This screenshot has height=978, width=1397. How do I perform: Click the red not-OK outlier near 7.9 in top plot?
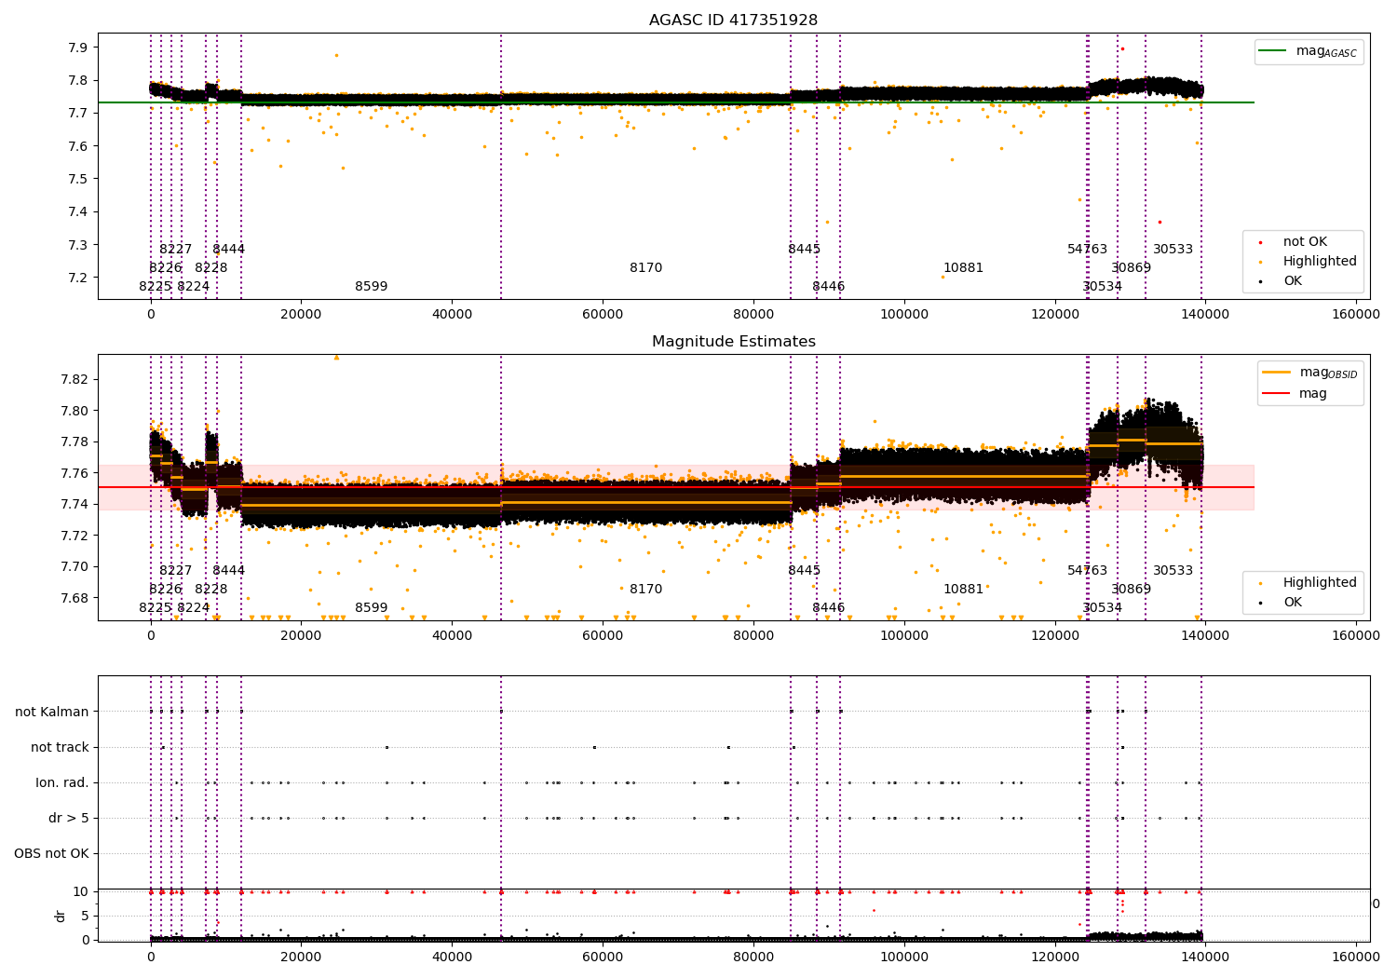click(1122, 48)
